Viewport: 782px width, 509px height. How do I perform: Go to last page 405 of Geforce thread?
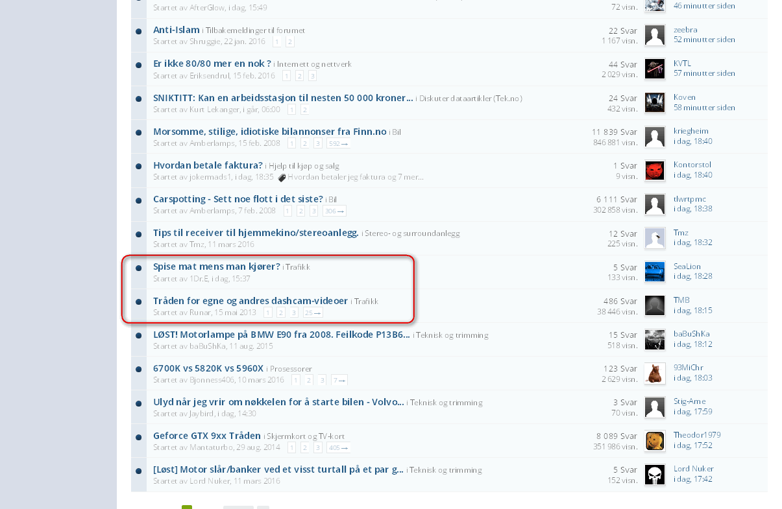[338, 447]
